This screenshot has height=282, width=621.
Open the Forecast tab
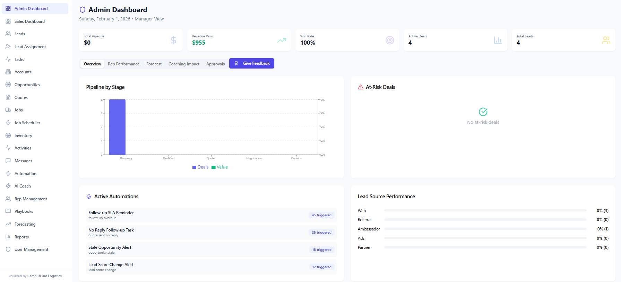[x=154, y=64]
